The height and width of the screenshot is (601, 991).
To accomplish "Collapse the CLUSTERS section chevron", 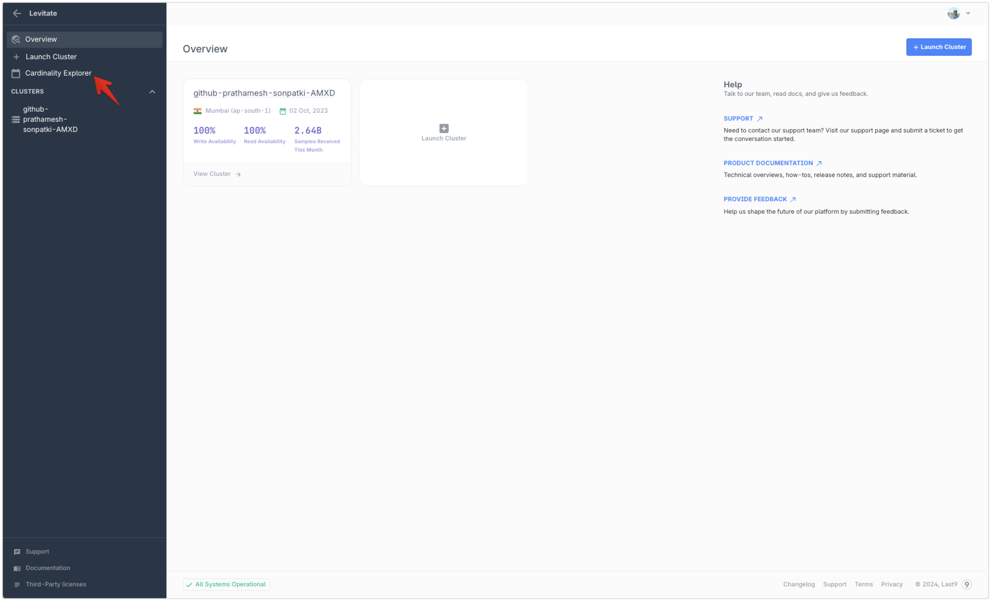I will click(x=152, y=91).
